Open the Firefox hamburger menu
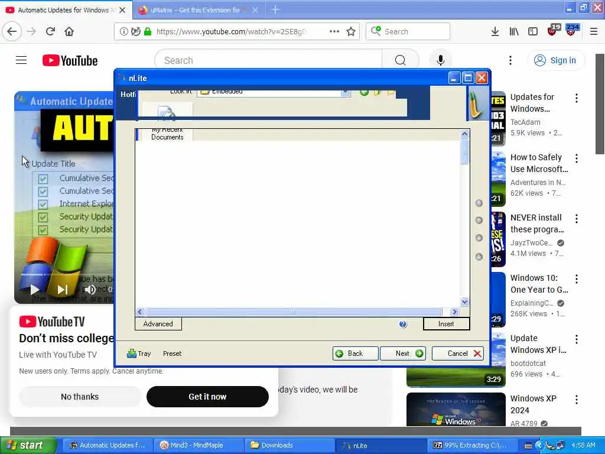 click(x=594, y=31)
